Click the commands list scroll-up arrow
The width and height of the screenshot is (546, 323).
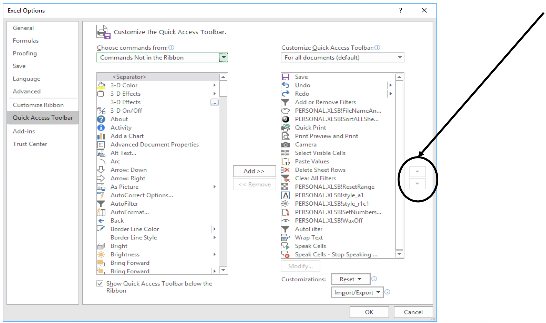[223, 77]
